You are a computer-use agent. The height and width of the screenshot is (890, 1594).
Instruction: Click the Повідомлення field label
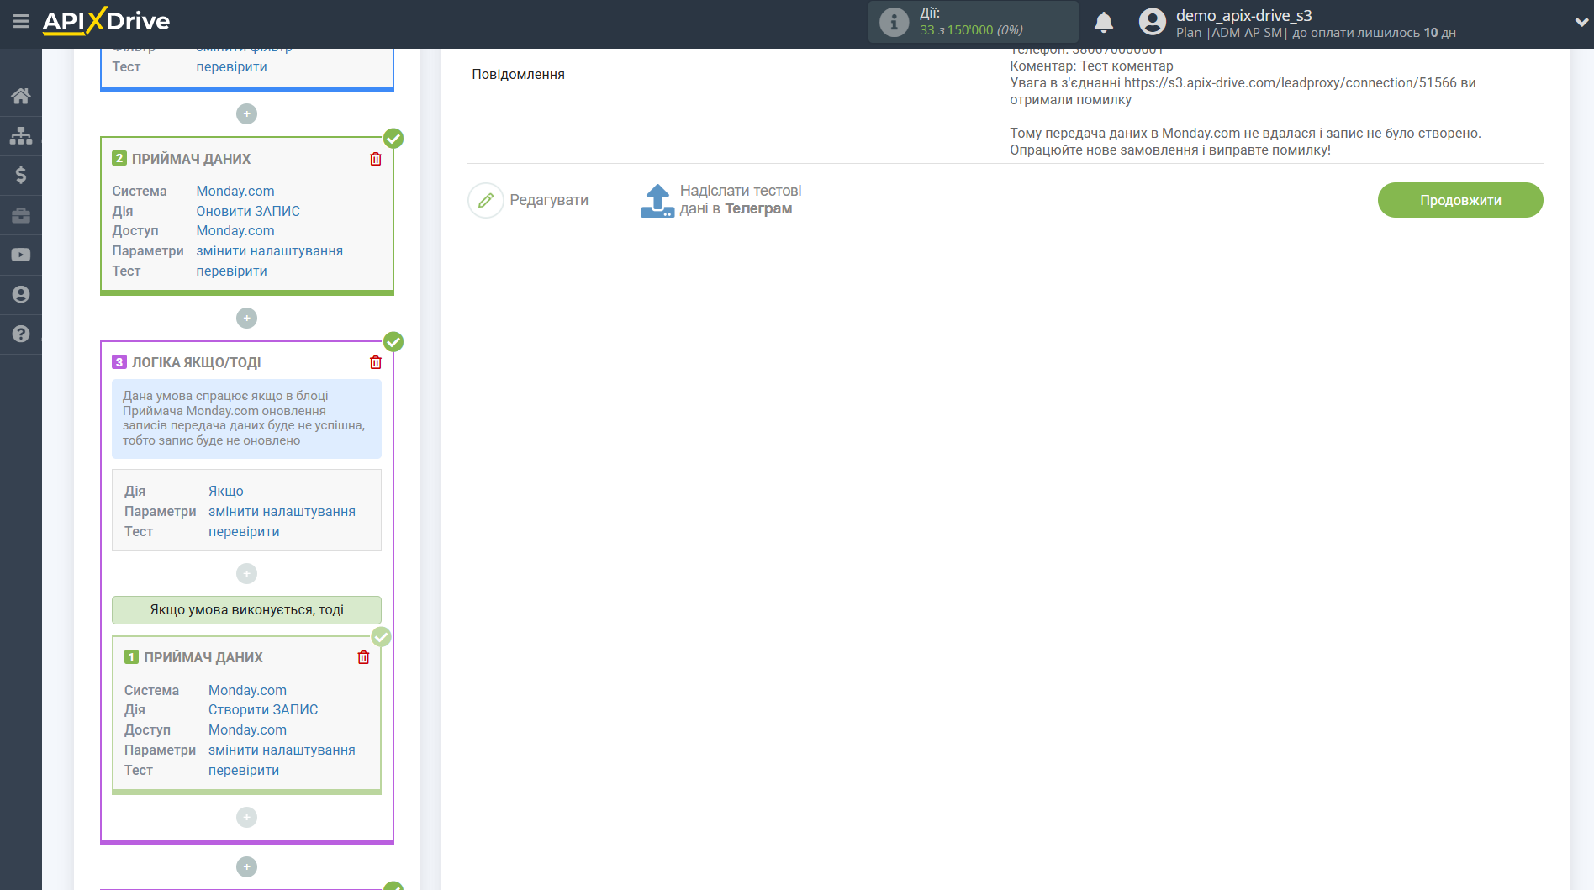click(518, 74)
